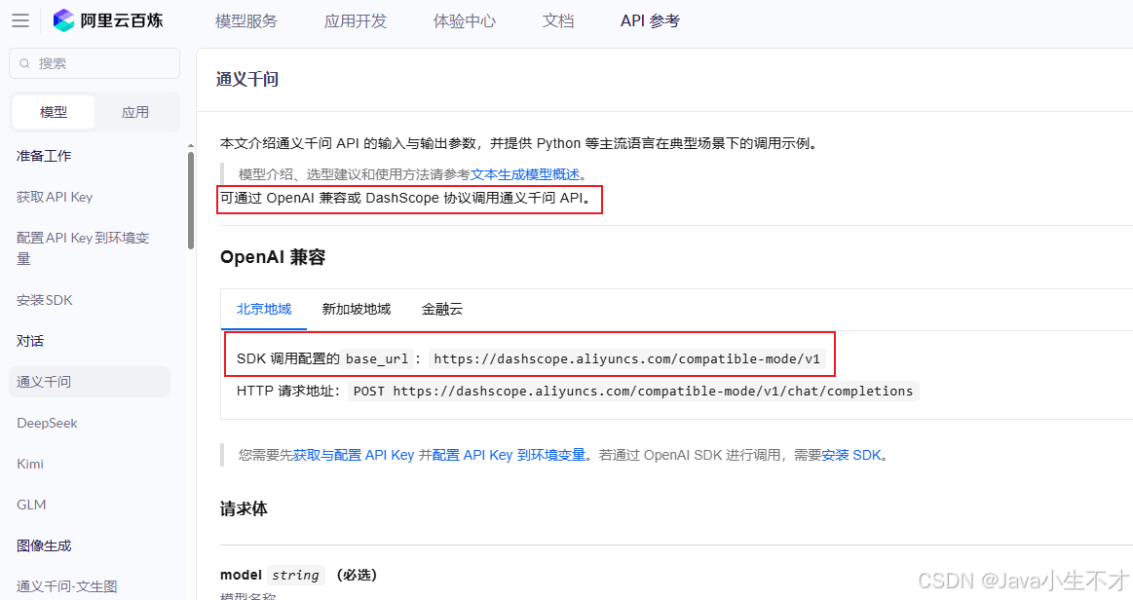Select the 金融云 region tab

[x=442, y=309]
